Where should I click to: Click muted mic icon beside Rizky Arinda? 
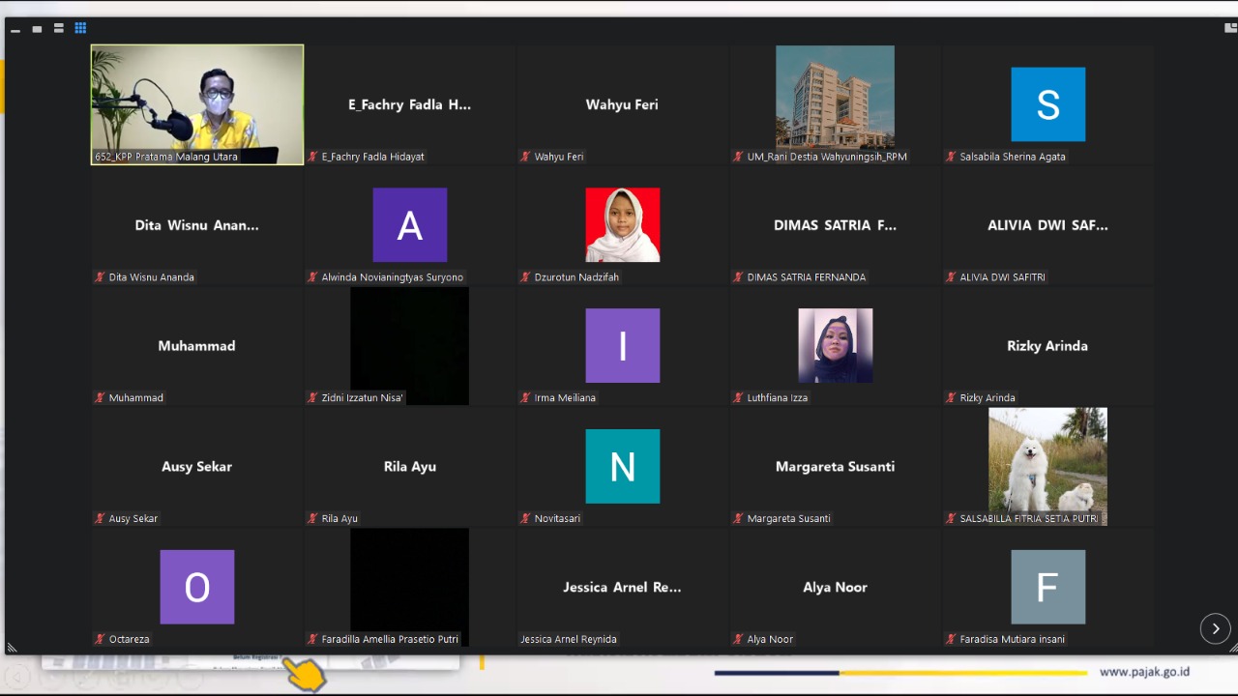[x=951, y=397]
